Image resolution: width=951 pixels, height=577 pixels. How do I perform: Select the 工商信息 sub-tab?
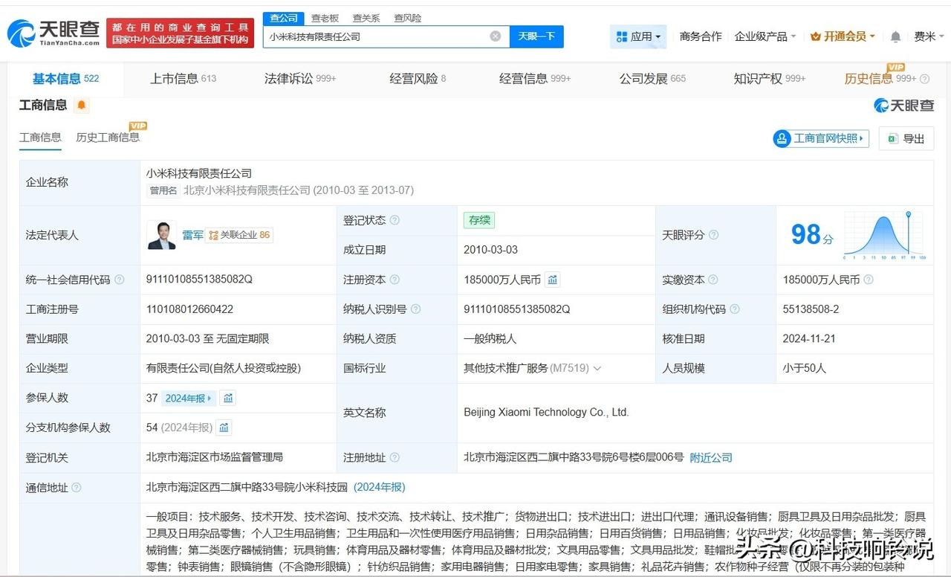coord(40,138)
